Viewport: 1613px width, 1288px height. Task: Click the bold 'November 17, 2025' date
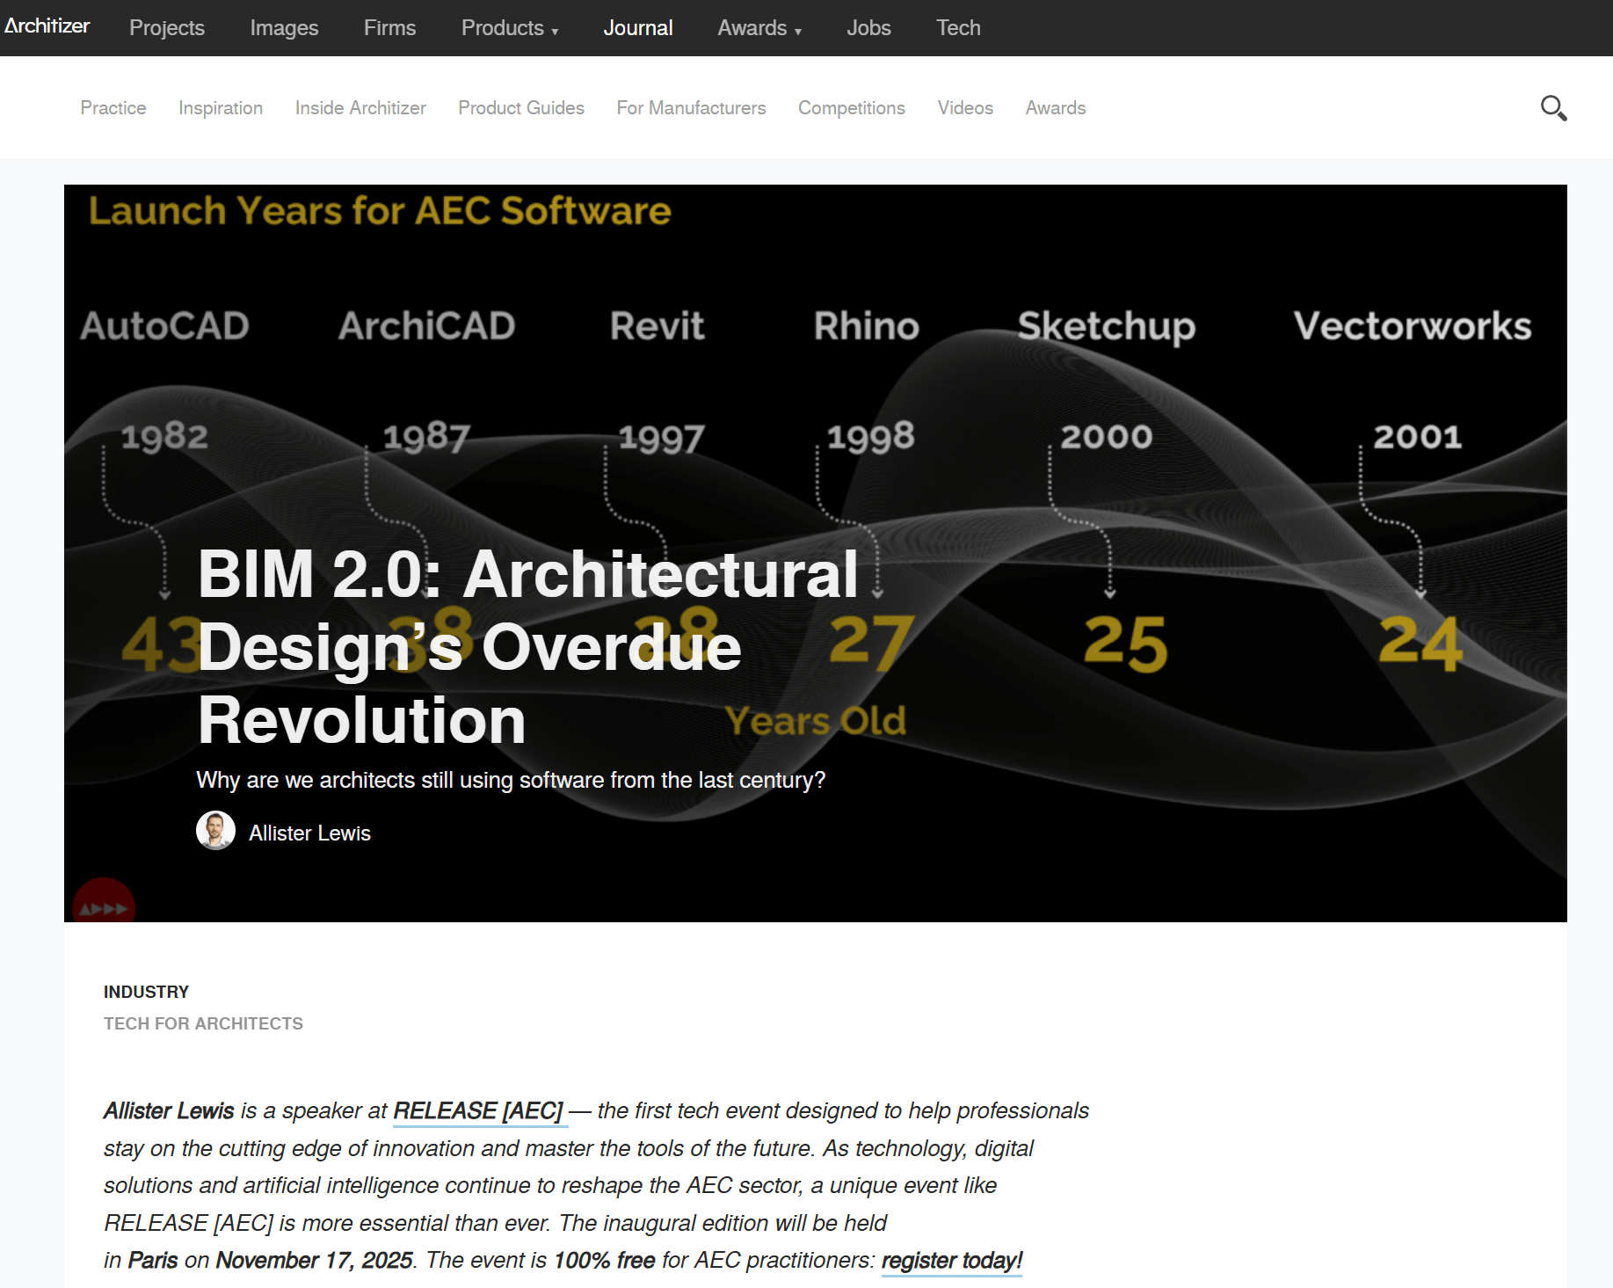coord(314,1261)
